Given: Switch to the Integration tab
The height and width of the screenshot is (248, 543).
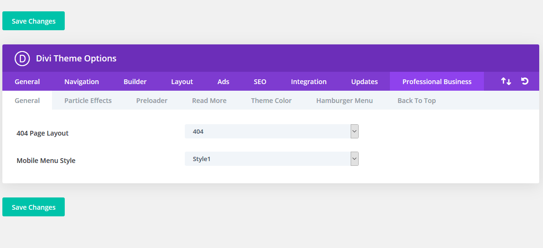Looking at the screenshot, I should pos(309,81).
